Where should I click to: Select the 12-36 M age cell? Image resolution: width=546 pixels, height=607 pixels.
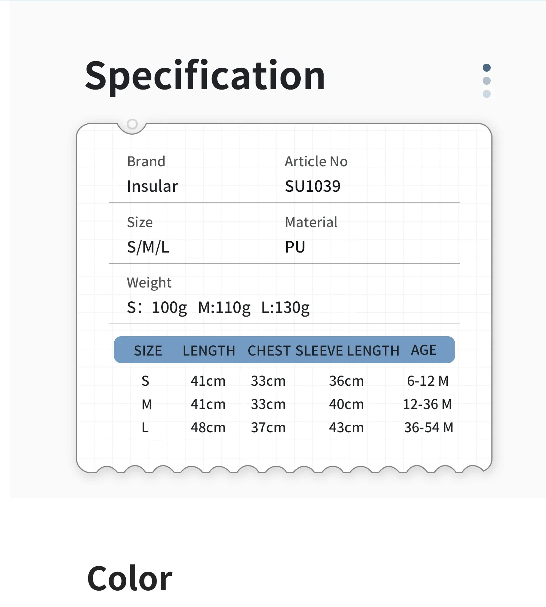tap(427, 404)
